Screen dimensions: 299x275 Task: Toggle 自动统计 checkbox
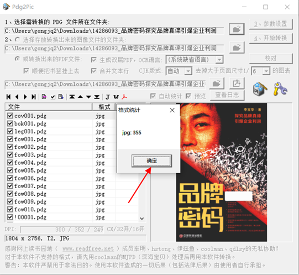point(153,96)
